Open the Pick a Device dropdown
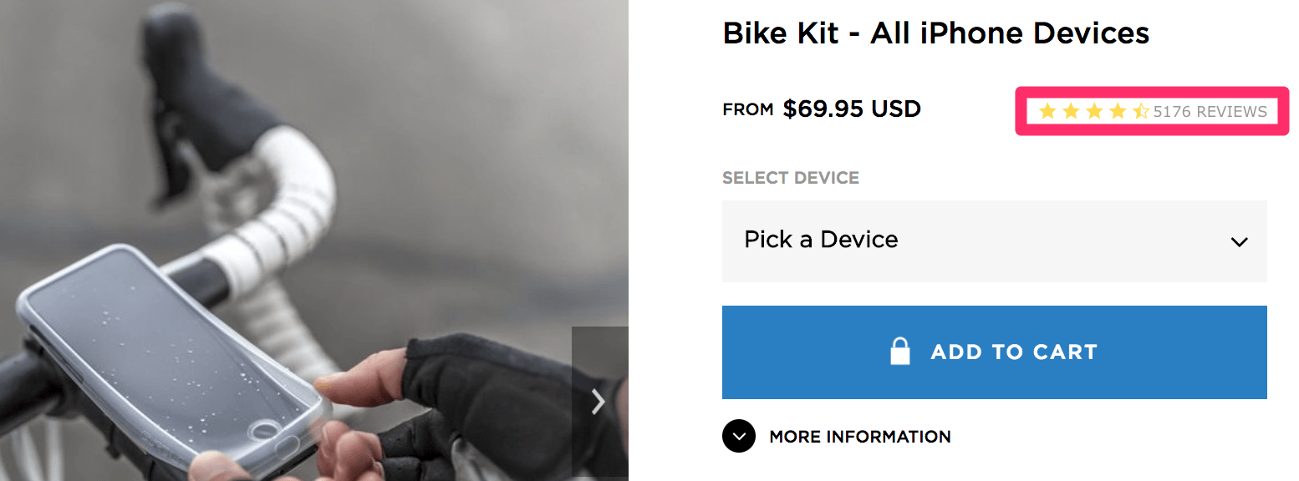The image size is (1299, 481). click(x=994, y=240)
